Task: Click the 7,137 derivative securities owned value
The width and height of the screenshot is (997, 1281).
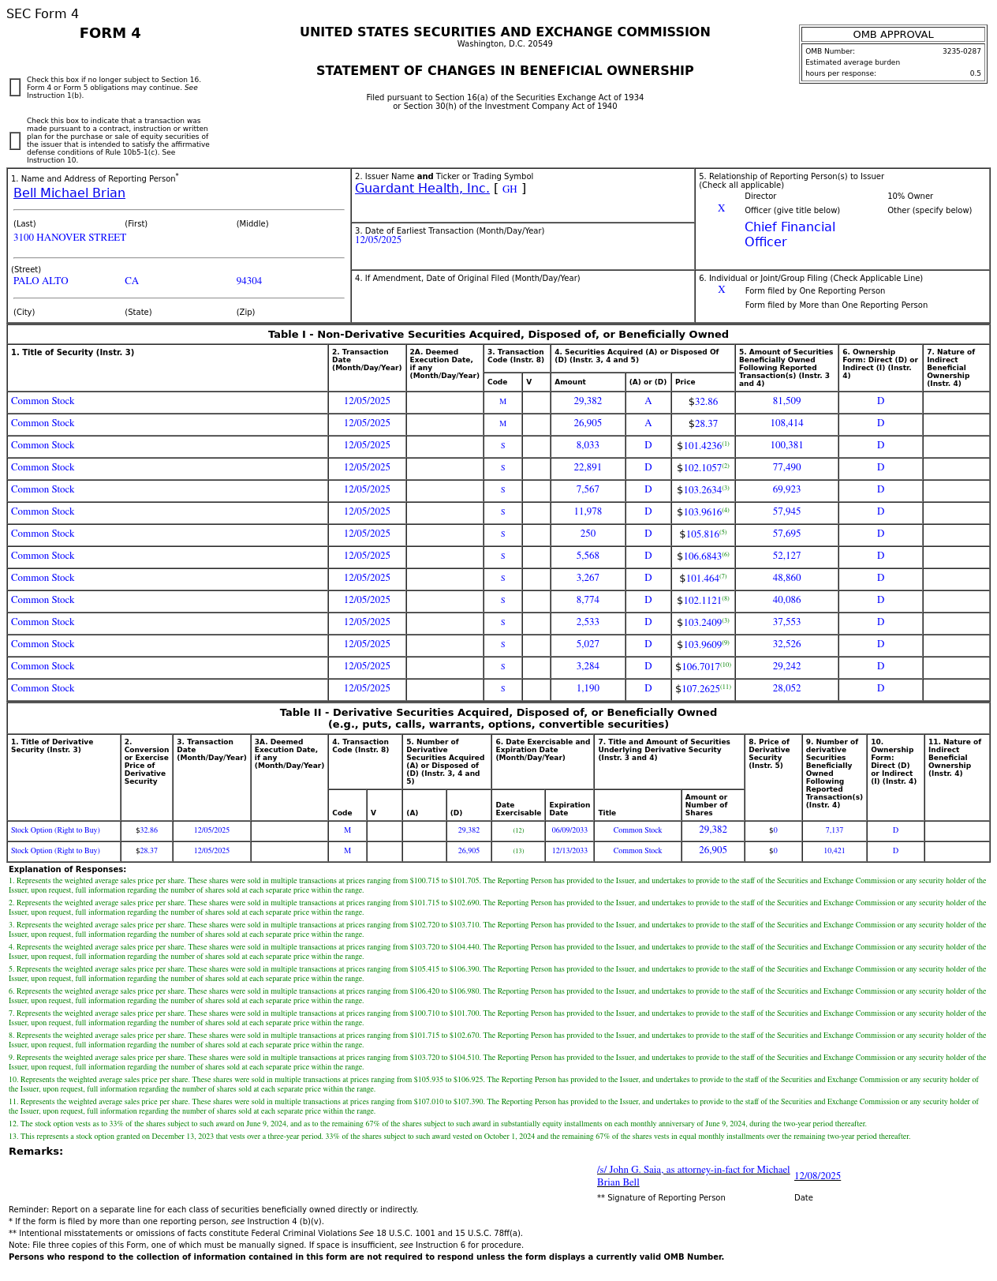Action: pyautogui.click(x=835, y=831)
